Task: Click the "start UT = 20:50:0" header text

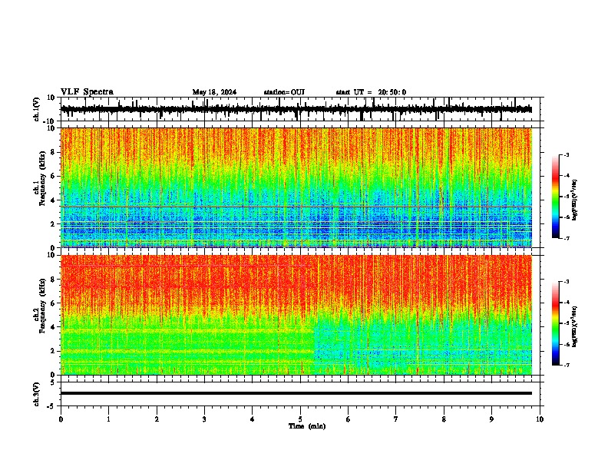Action: click(371, 92)
